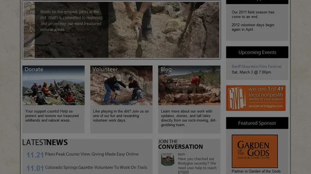Click the RMFI avatar icon in the conversation feed

tap(167, 159)
